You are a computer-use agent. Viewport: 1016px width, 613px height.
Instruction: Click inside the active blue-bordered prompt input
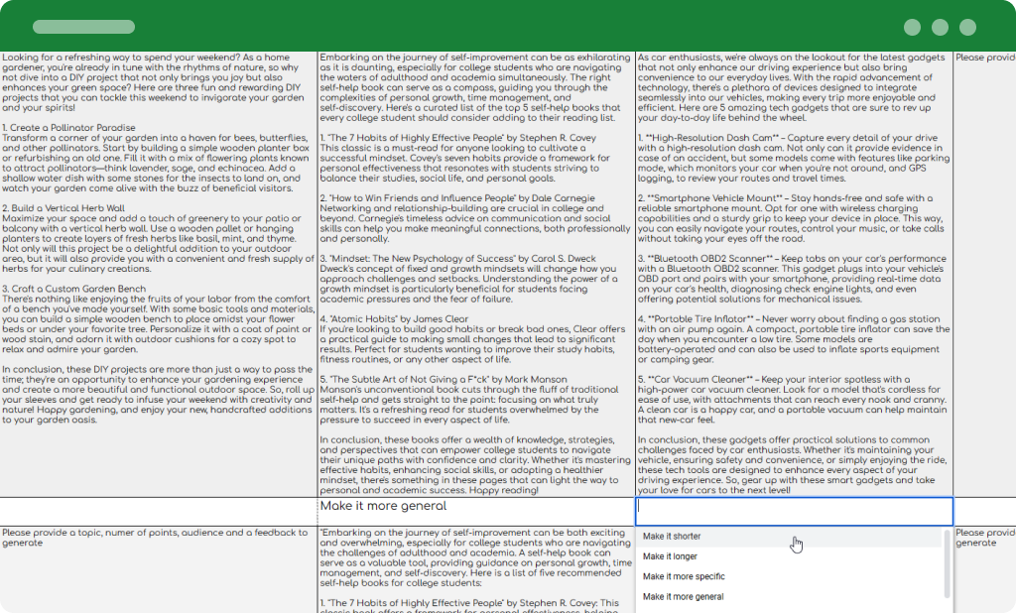pos(794,510)
